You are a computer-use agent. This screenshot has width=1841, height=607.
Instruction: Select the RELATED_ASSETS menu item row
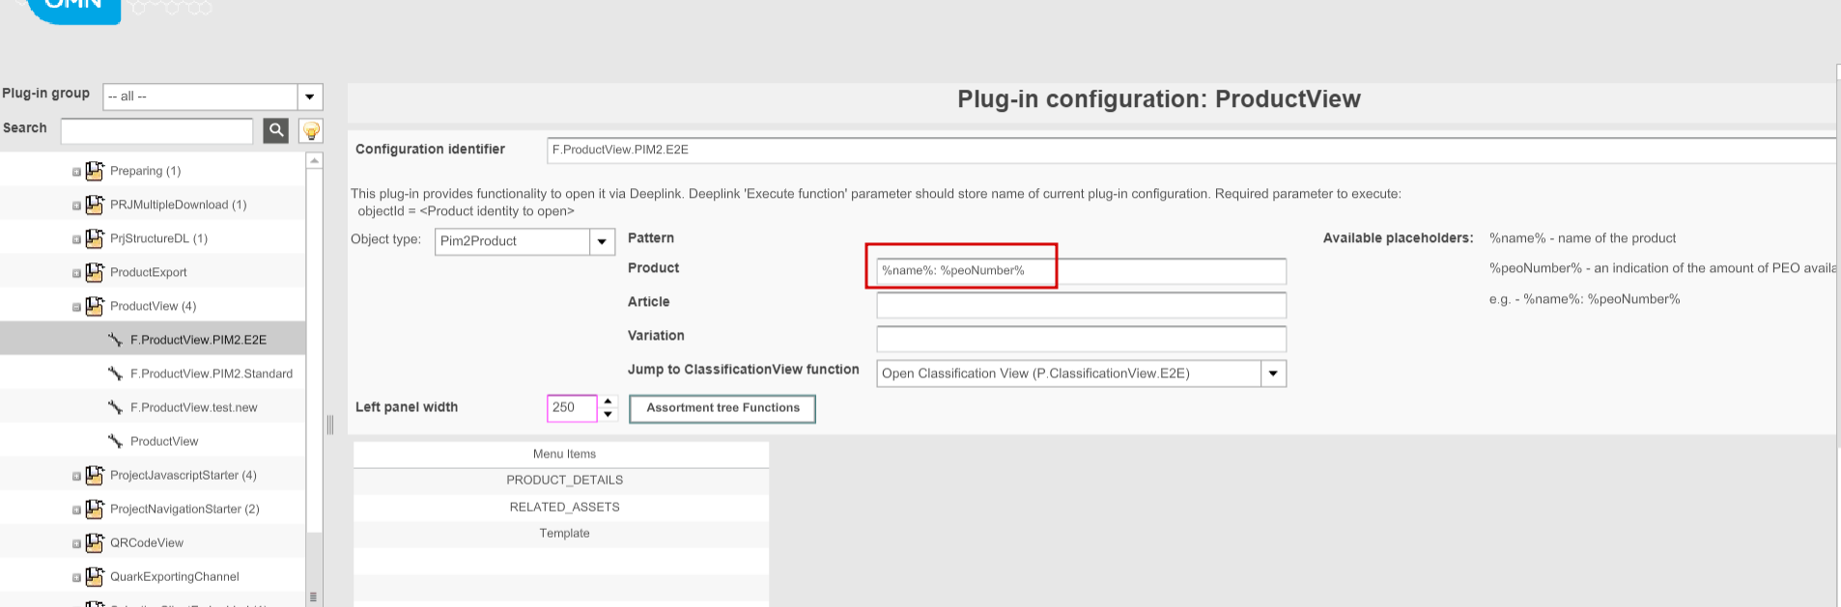(x=562, y=507)
